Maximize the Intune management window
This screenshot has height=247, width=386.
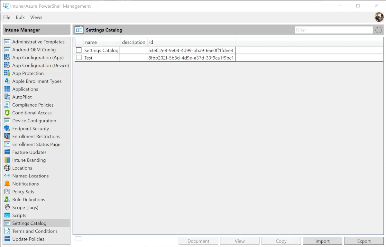(x=358, y=6)
